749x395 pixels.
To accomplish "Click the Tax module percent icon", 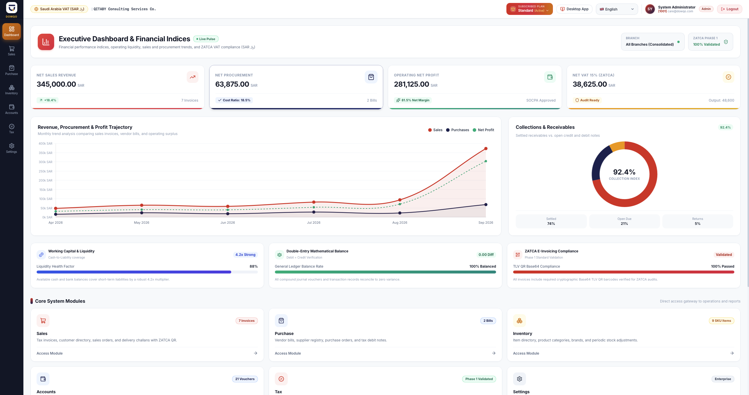I will pyautogui.click(x=281, y=379).
